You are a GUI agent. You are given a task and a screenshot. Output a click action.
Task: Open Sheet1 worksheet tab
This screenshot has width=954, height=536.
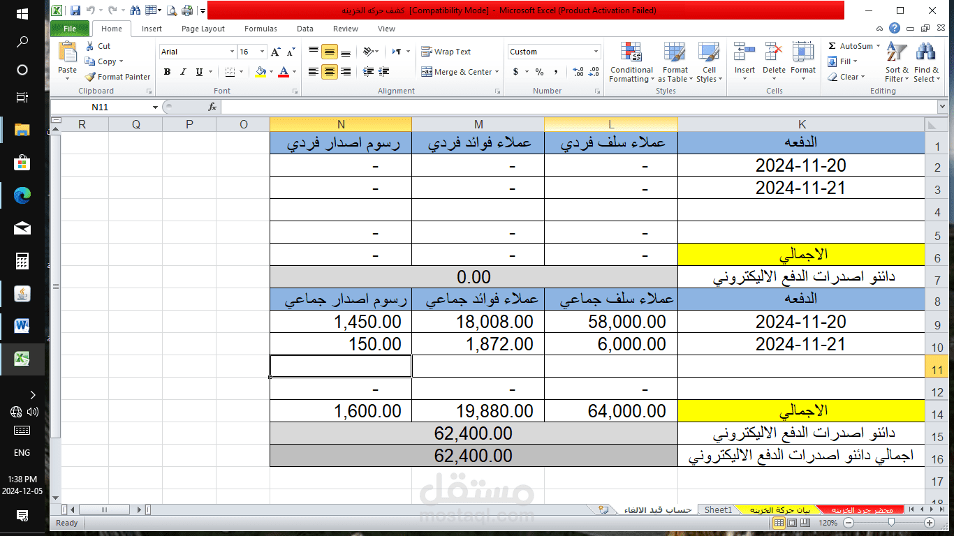[x=718, y=509]
